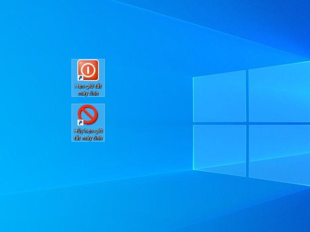
Task: Select the red prohibition cancel-shutdown icon
Action: pos(88,114)
